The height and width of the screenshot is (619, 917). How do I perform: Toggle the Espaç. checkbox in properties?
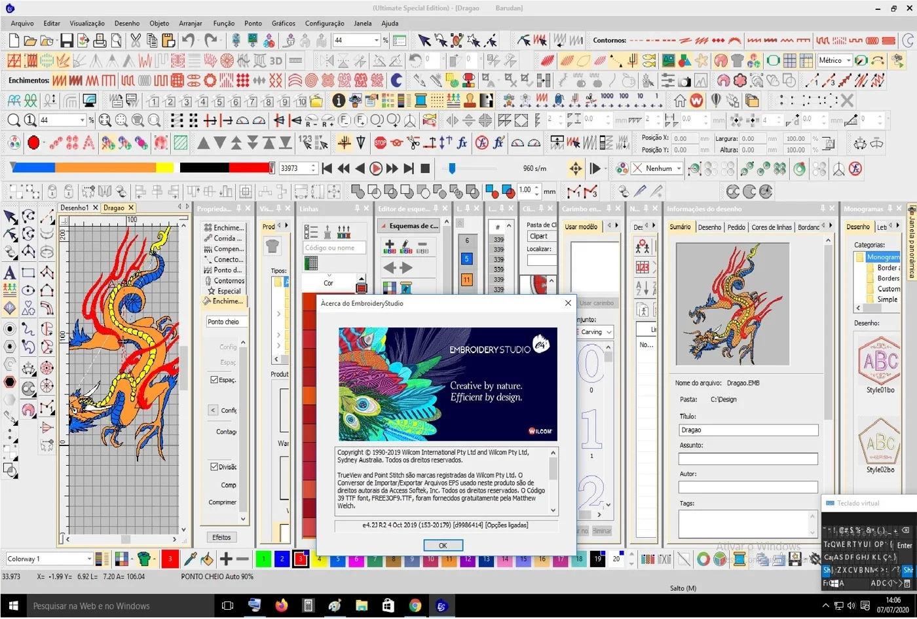pyautogui.click(x=214, y=380)
